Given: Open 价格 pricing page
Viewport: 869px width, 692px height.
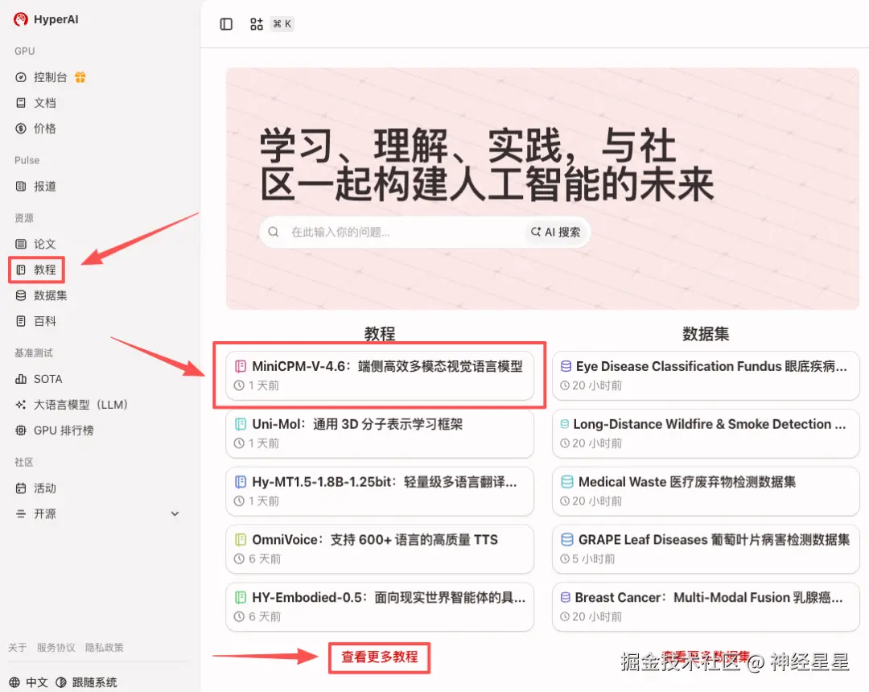Looking at the screenshot, I should coord(44,129).
